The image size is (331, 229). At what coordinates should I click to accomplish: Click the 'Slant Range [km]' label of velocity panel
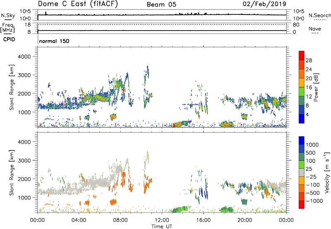coord(12,173)
